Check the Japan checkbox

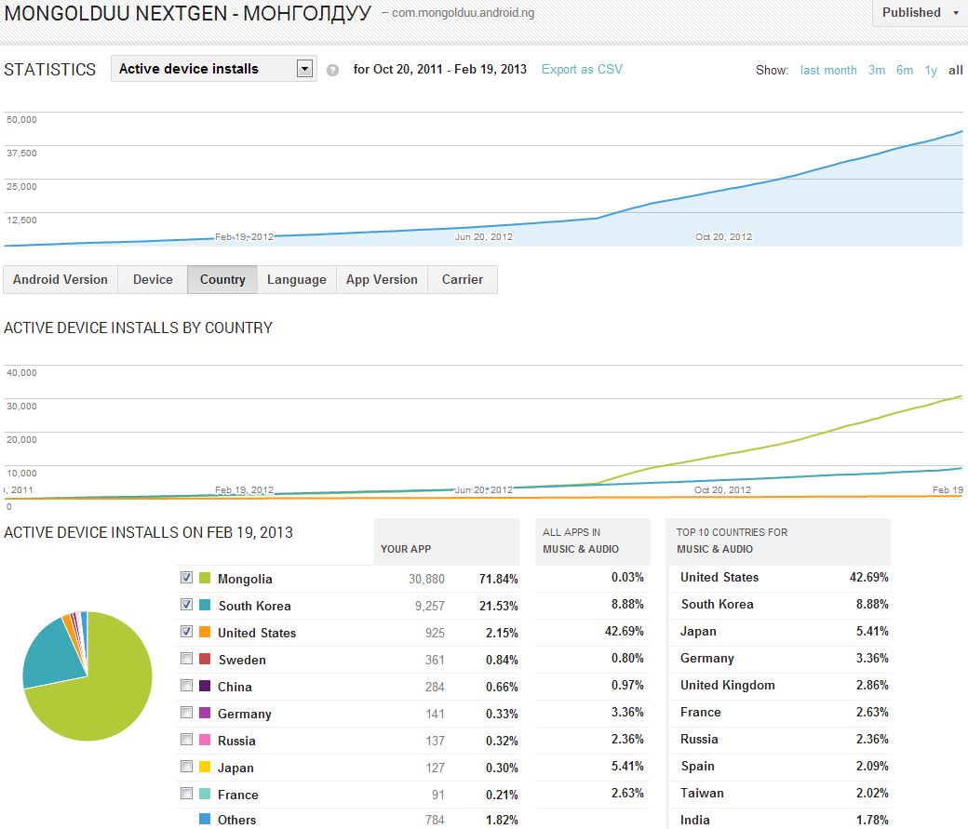click(x=186, y=766)
